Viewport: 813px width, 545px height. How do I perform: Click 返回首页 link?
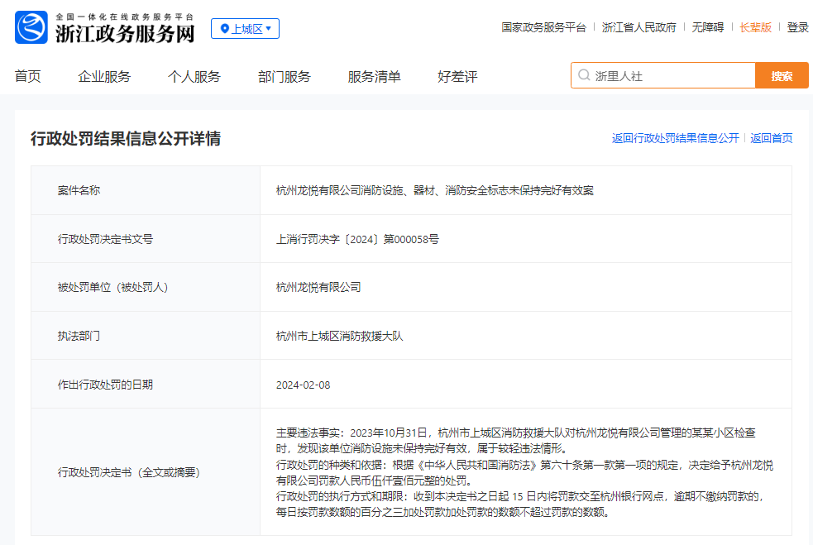pyautogui.click(x=772, y=138)
